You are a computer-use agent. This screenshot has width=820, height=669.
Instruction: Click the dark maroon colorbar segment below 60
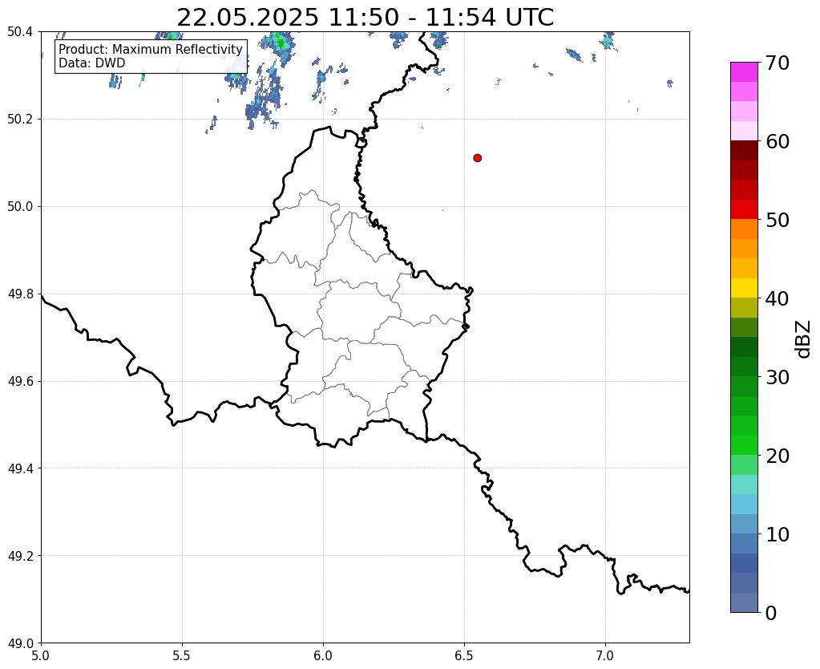click(x=744, y=151)
